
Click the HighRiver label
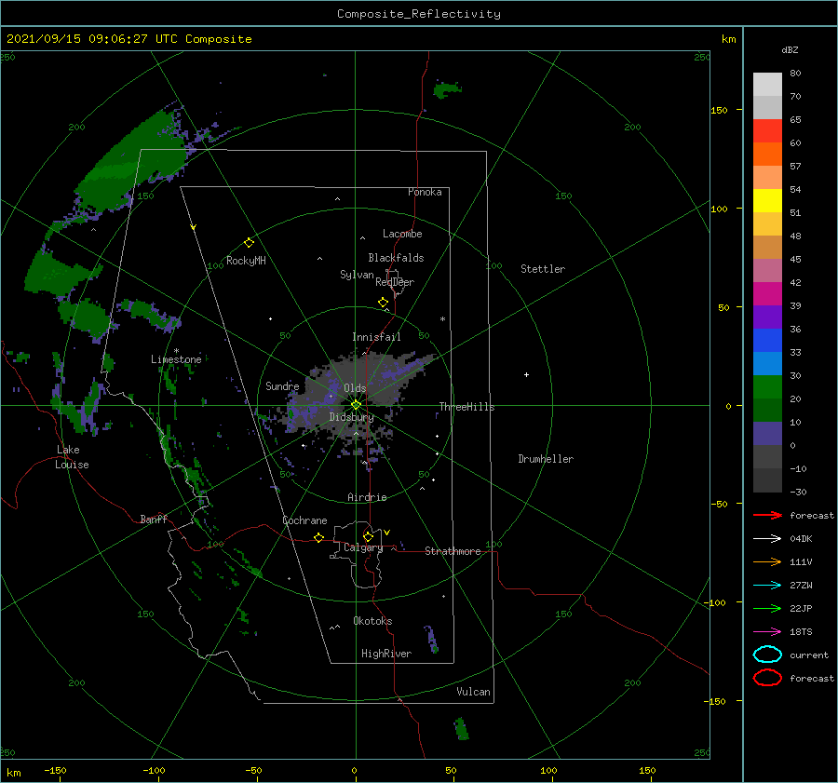tap(386, 654)
